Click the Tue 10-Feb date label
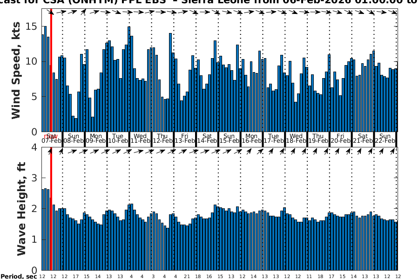 [118, 138]
